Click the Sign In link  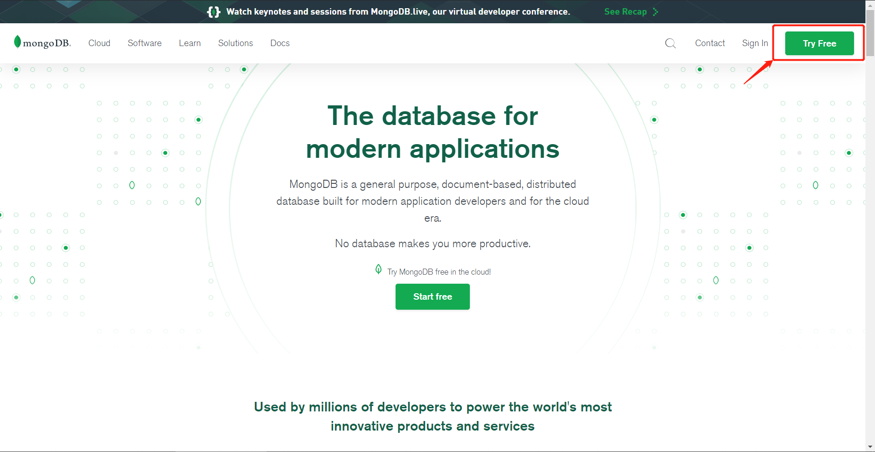pos(755,43)
